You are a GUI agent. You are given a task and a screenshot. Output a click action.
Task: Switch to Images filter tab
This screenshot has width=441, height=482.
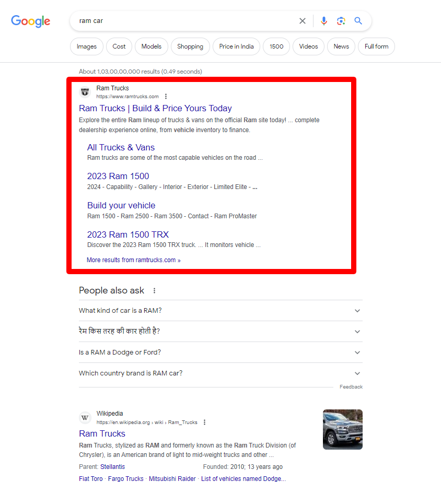point(87,46)
